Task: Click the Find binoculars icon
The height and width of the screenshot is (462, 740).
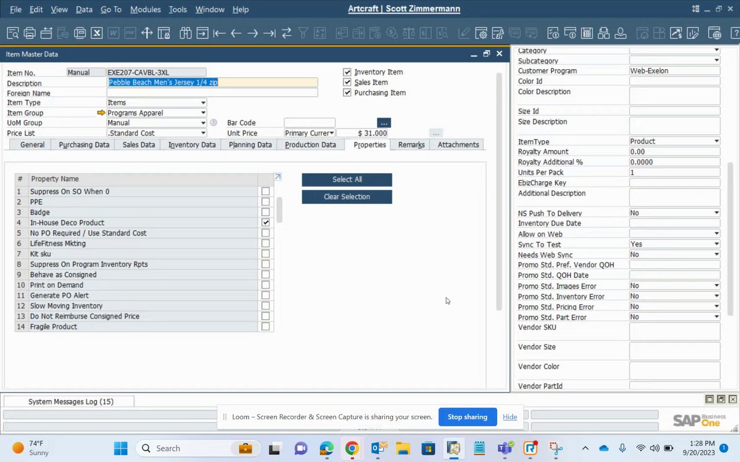Action: pyautogui.click(x=186, y=33)
